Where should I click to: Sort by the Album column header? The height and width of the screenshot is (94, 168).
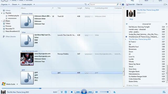click(x=23, y=8)
